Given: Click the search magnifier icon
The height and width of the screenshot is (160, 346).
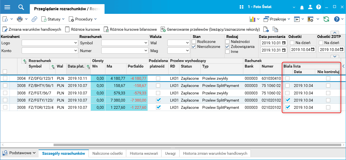Looking at the screenshot, I should (x=21, y=7).
